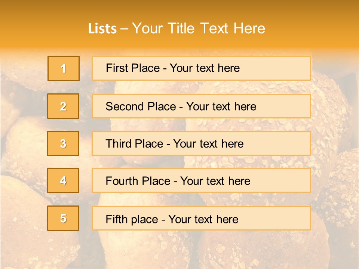
Task: Click the word First in the list
Action: pyautogui.click(x=117, y=68)
